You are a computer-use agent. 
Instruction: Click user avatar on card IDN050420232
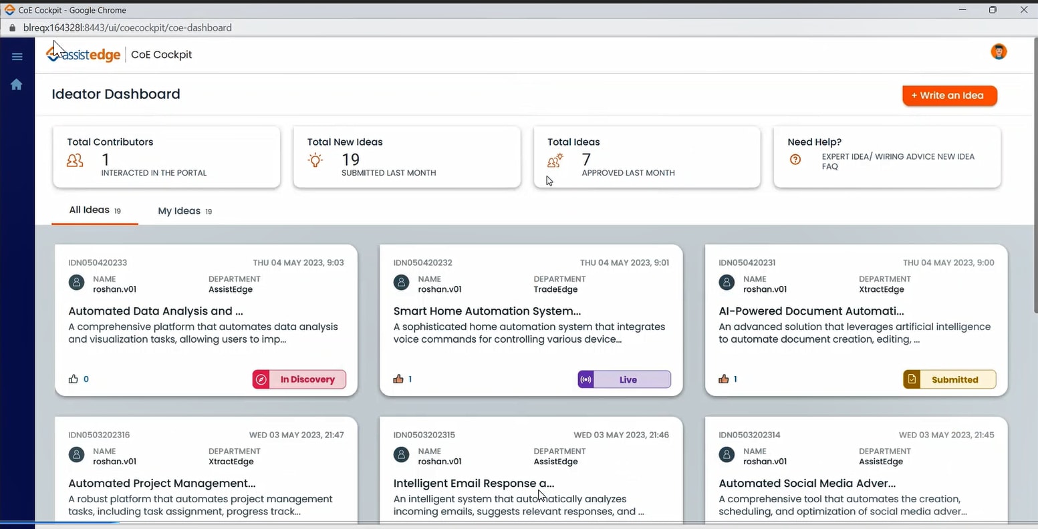pyautogui.click(x=402, y=283)
